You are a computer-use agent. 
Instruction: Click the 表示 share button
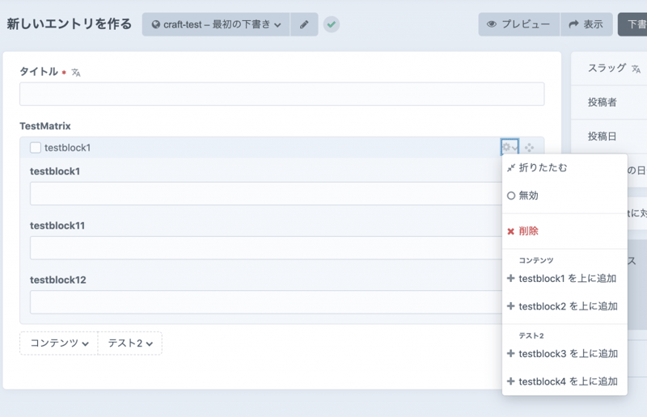pos(586,25)
